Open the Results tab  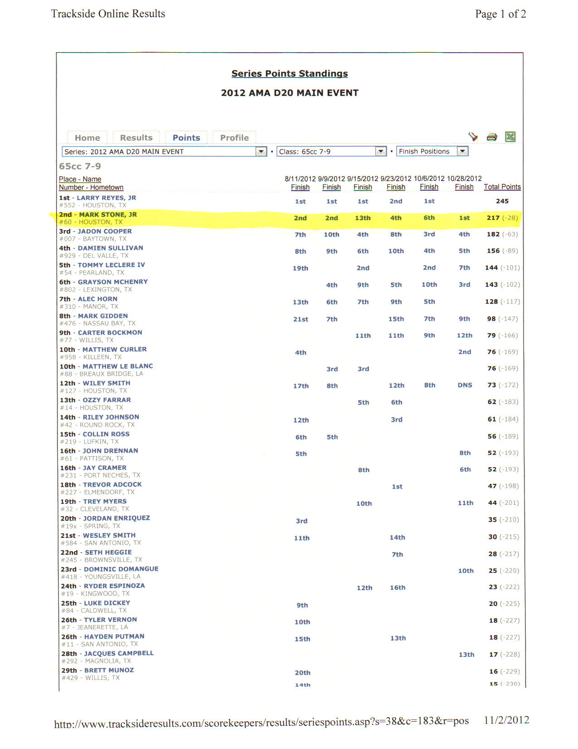click(136, 138)
